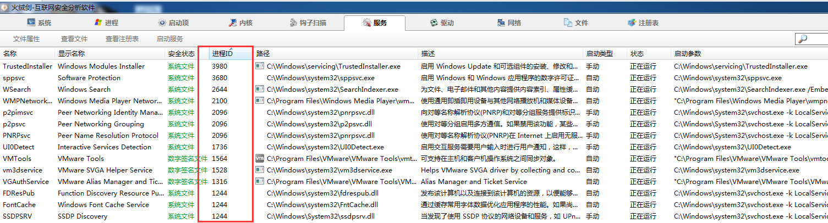The height and width of the screenshot is (223, 828).
Task: Click the magnifier icon in search box
Action: [x=803, y=39]
